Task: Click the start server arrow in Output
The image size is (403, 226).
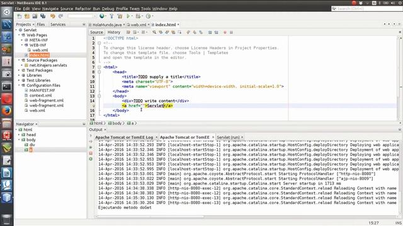Action: coord(91,136)
